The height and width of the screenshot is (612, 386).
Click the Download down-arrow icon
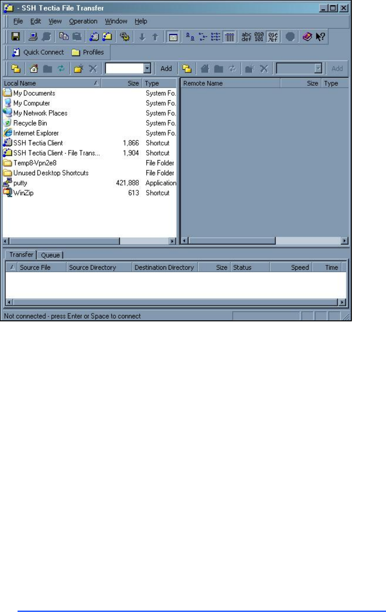point(141,37)
